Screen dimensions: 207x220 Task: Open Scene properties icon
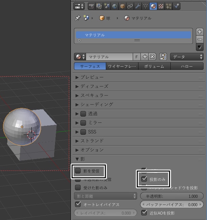(x=107, y=6)
